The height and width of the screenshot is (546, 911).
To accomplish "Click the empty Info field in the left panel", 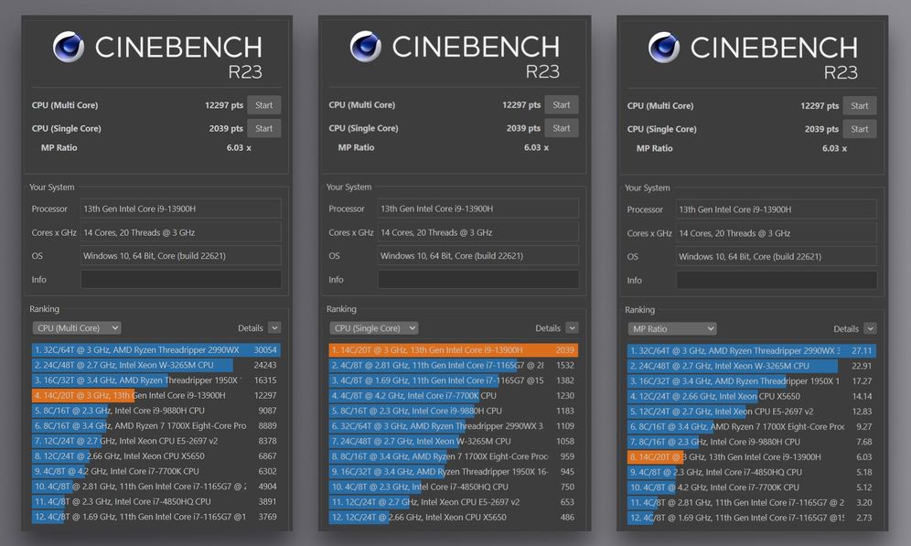I will (x=180, y=279).
